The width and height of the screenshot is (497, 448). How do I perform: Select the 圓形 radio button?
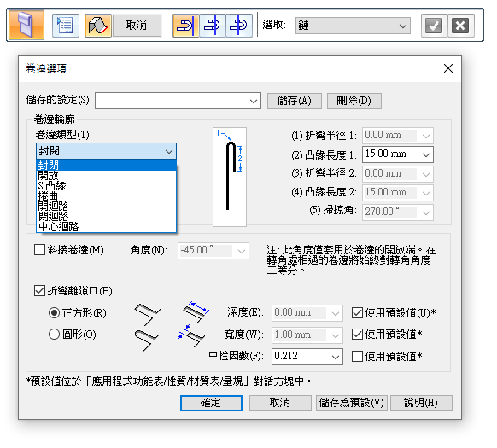pyautogui.click(x=54, y=335)
